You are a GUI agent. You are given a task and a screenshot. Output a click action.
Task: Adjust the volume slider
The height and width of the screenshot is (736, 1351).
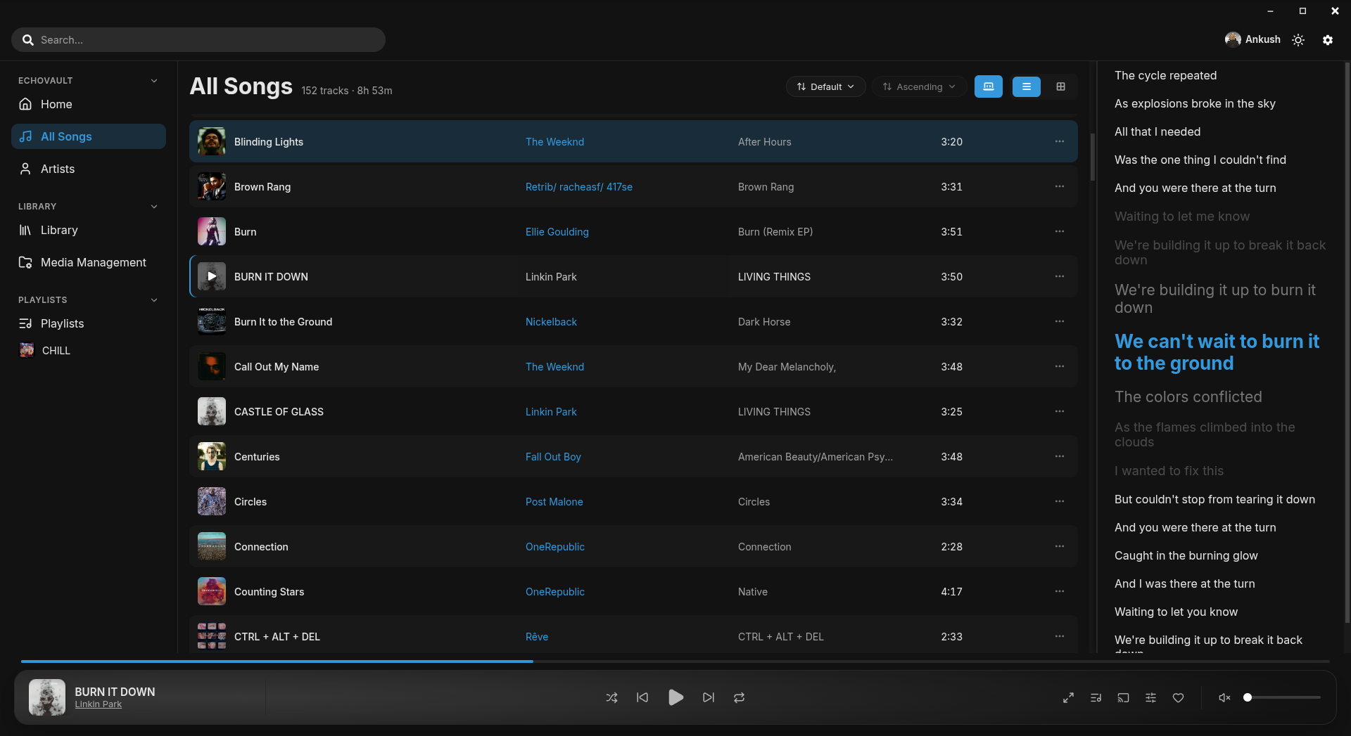tap(1283, 697)
